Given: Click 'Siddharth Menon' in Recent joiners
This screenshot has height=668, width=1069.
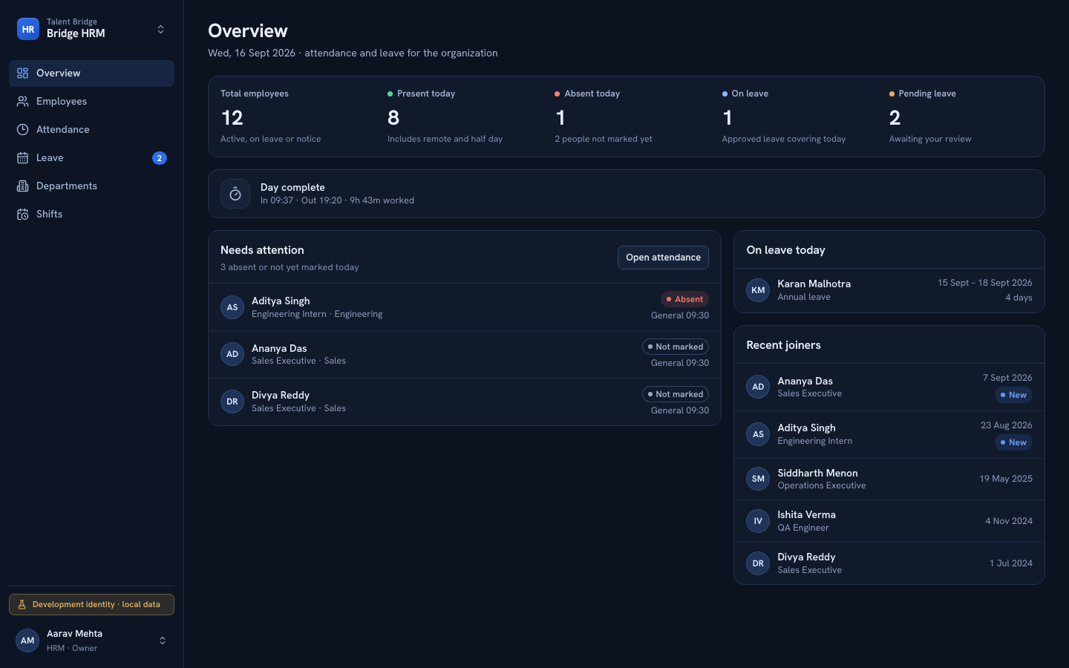Looking at the screenshot, I should [817, 473].
